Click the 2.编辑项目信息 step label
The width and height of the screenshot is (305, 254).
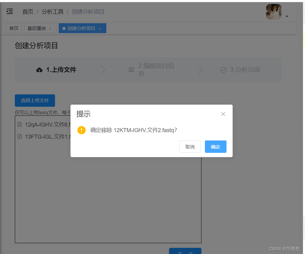156,70
